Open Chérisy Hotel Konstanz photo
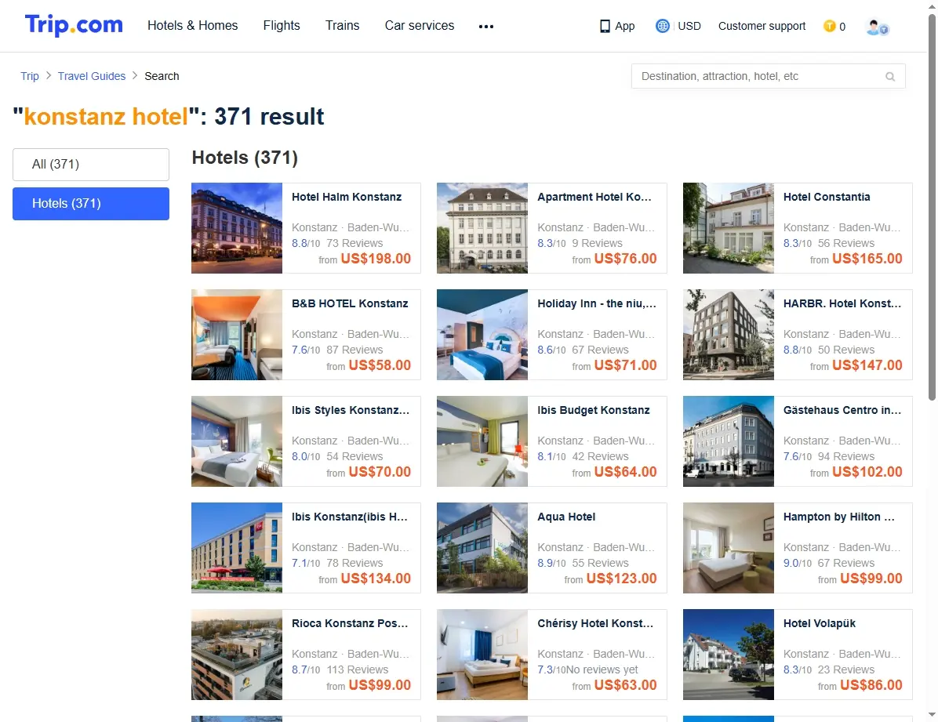 [x=482, y=655]
